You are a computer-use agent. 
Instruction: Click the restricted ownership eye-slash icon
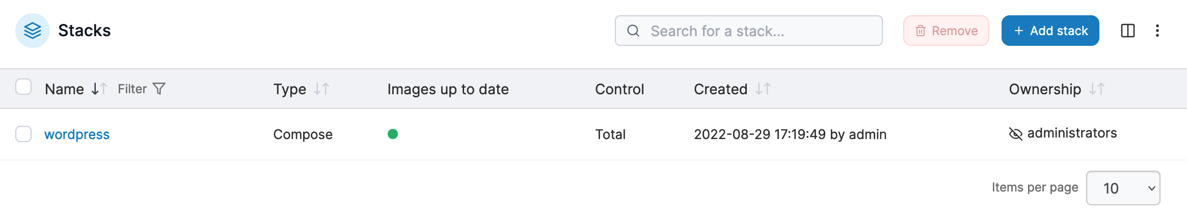[1015, 134]
